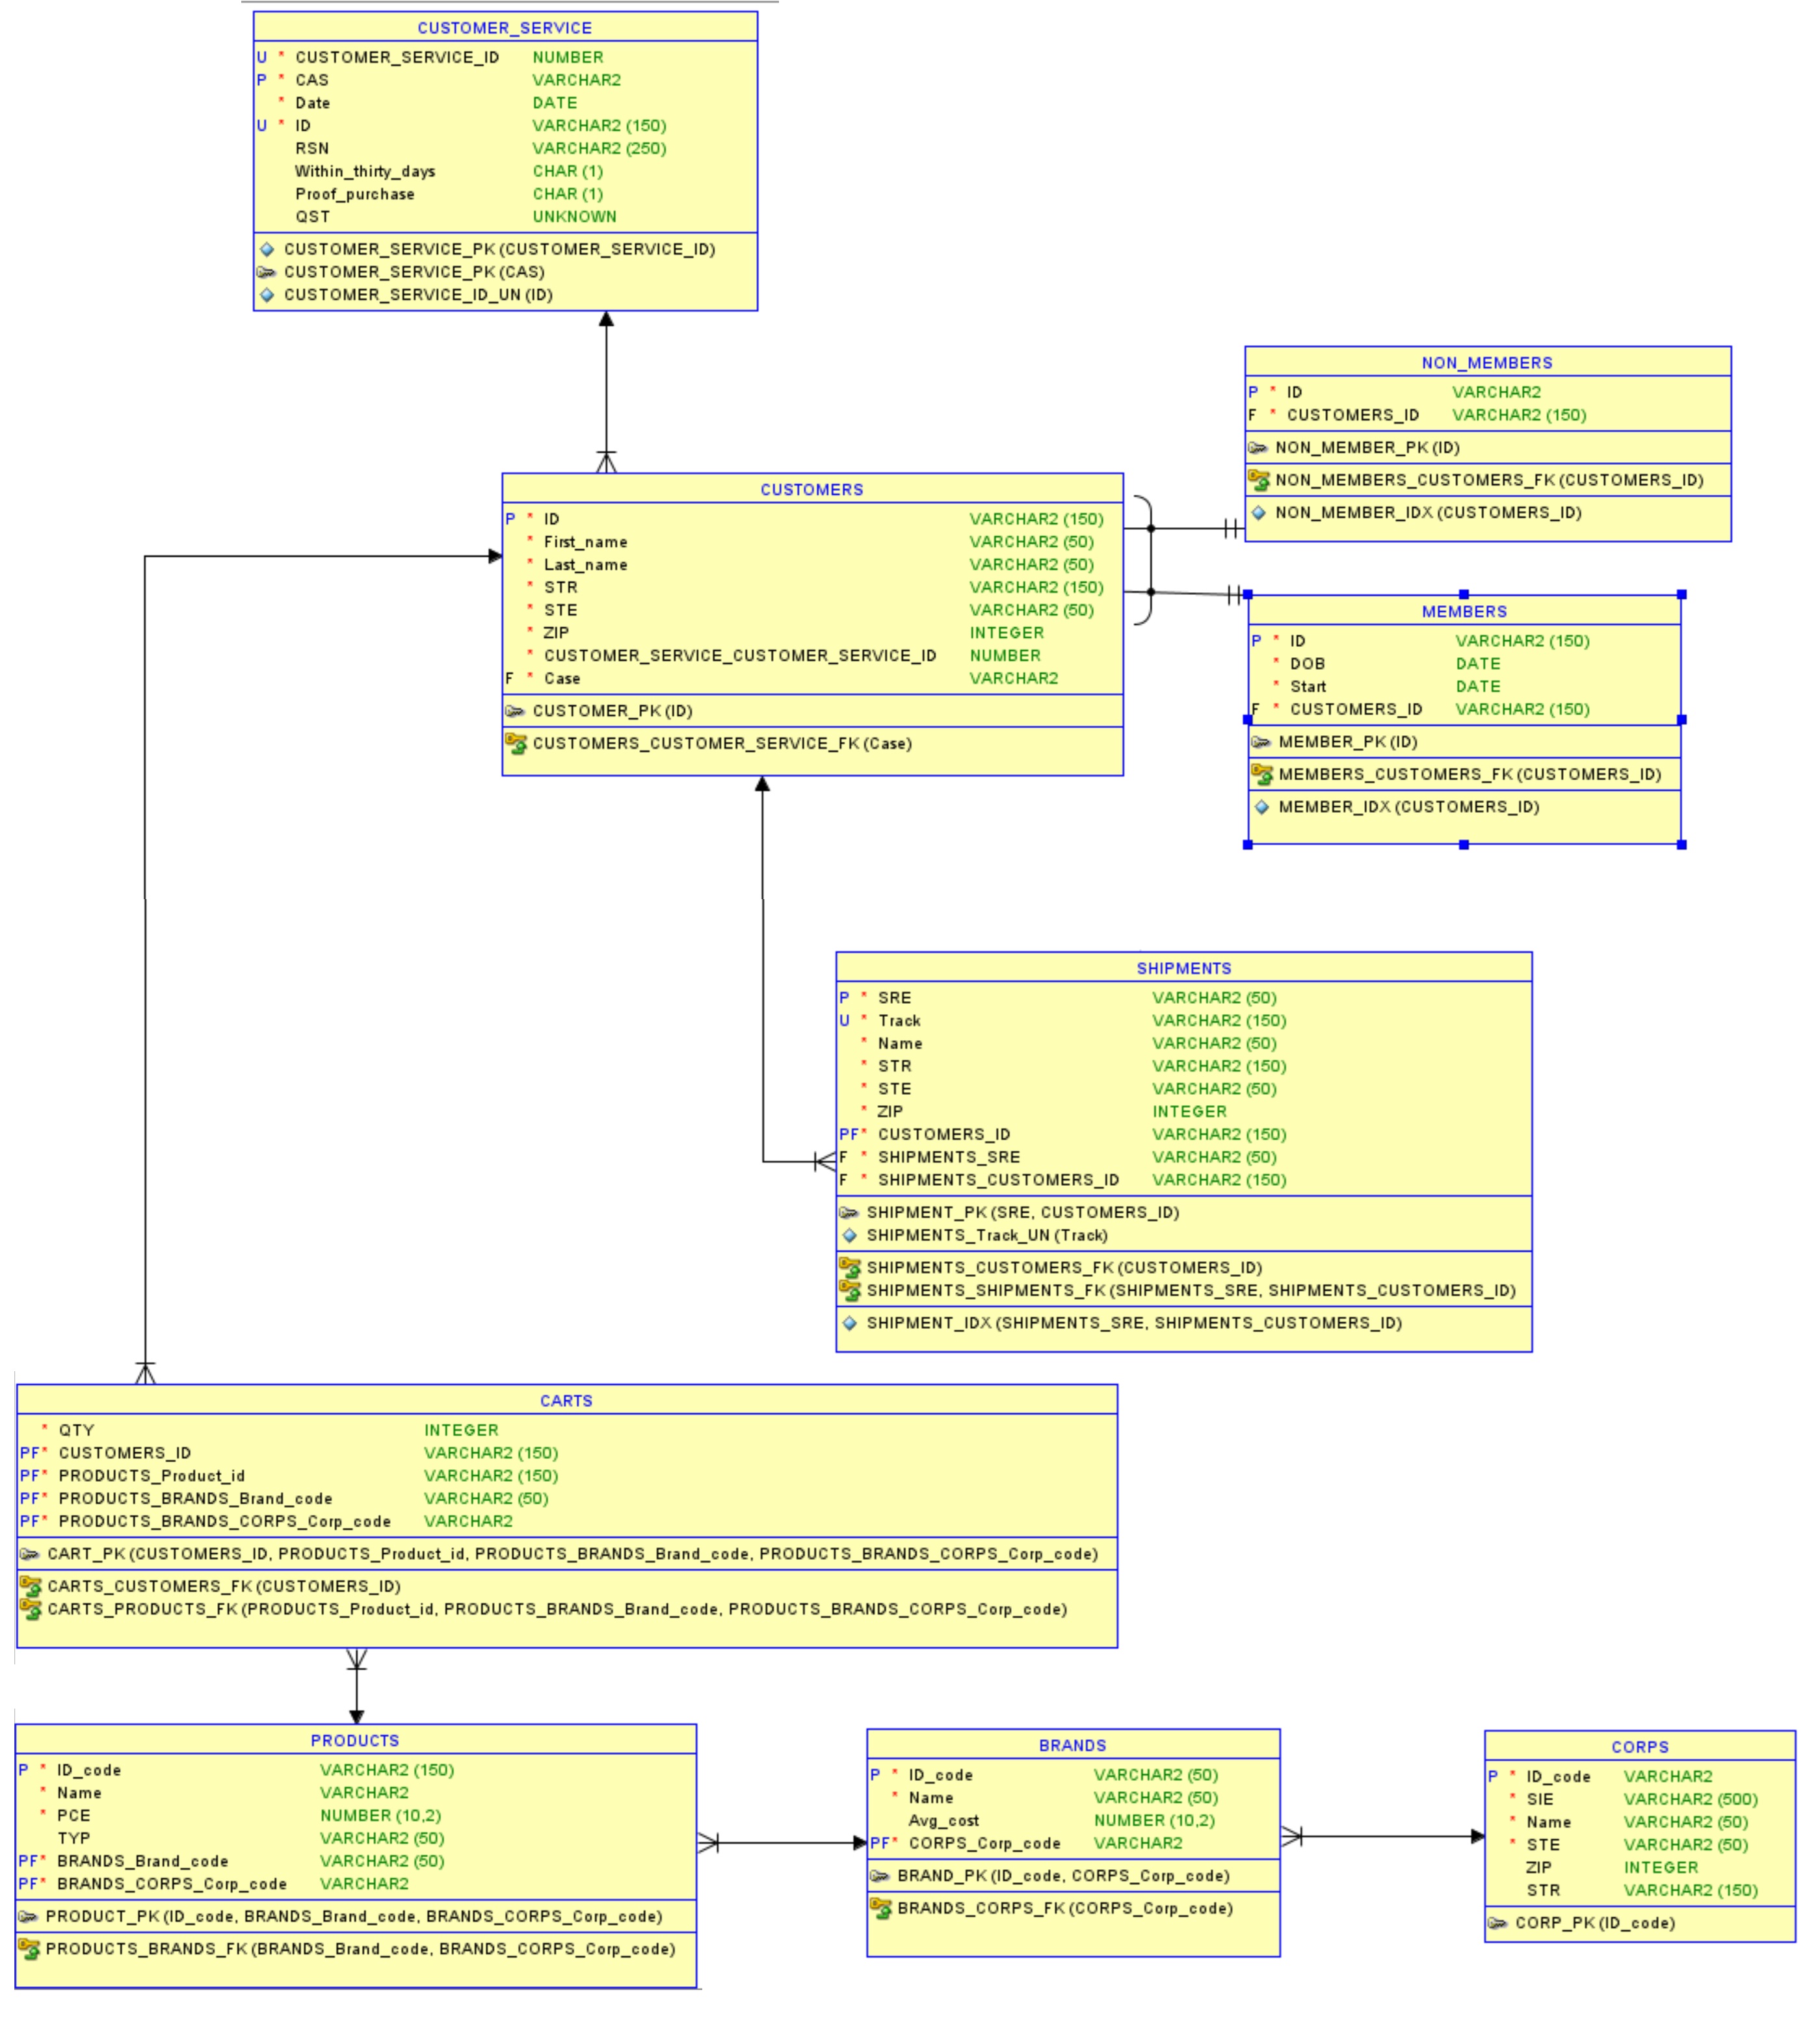The image size is (1820, 2020).
Task: Click the Start column in MEMBERS
Action: [x=1464, y=687]
